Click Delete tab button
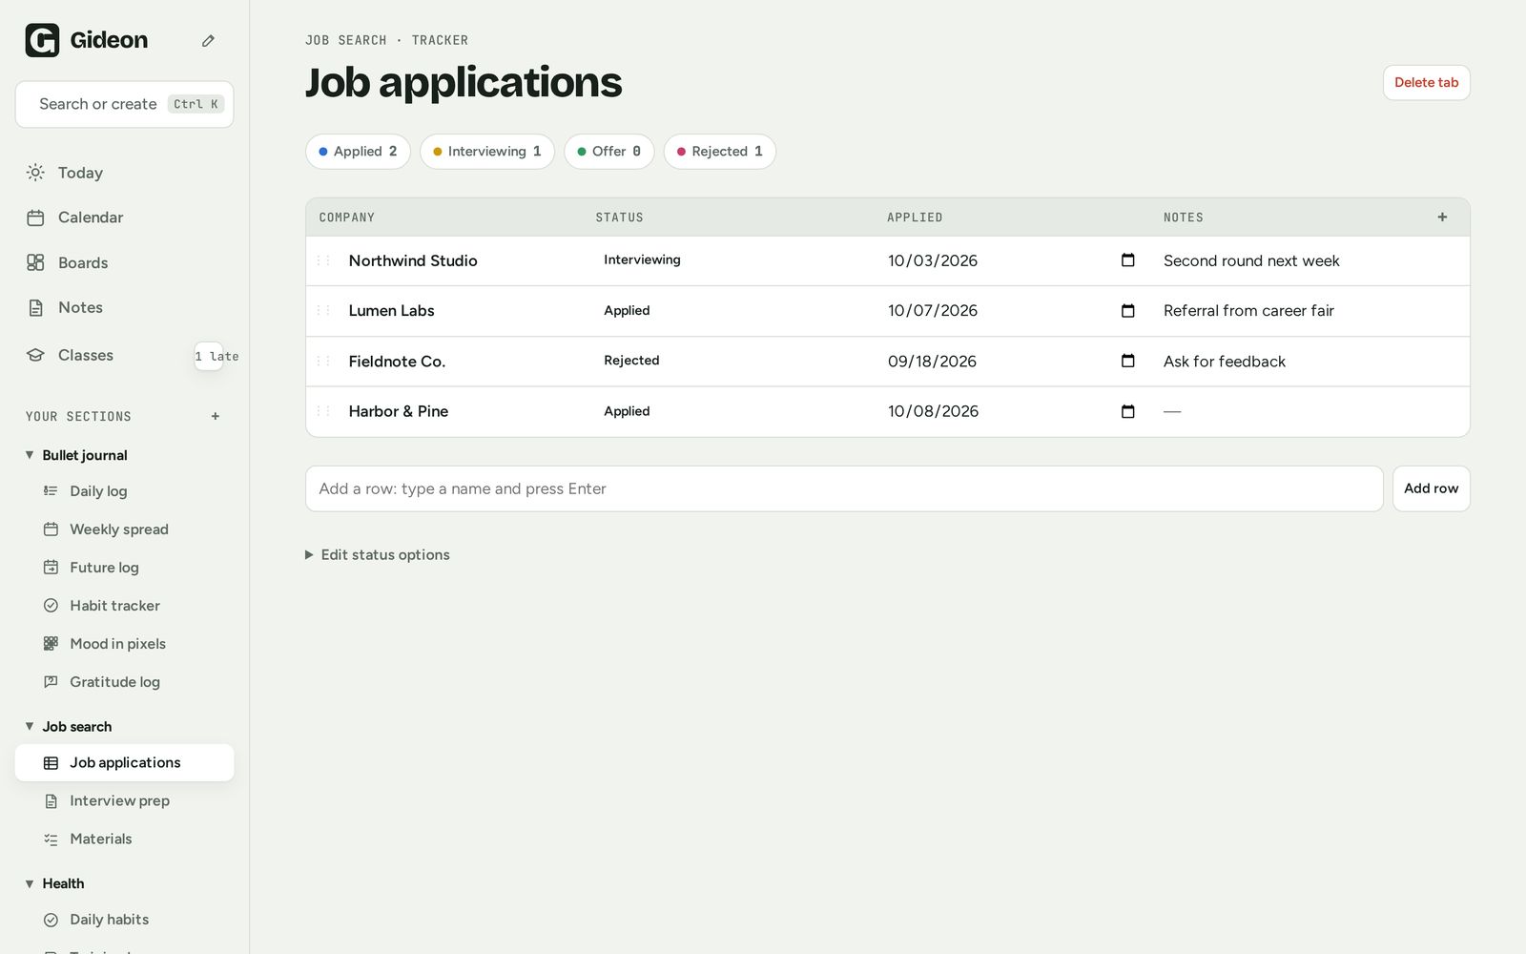This screenshot has height=954, width=1526. click(1426, 83)
